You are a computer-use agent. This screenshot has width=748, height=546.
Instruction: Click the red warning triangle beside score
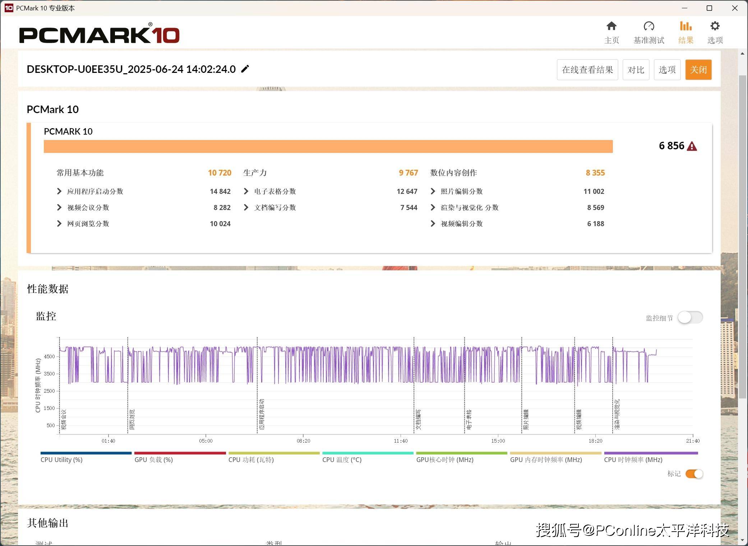coord(692,146)
